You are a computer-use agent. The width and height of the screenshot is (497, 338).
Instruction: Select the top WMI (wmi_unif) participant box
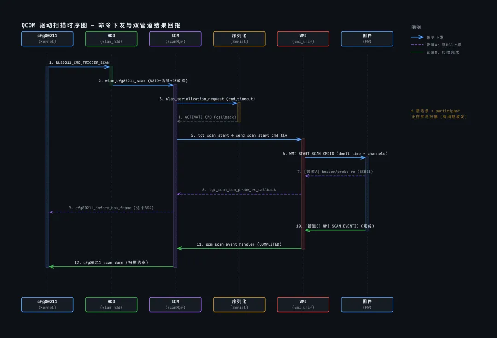click(x=303, y=39)
